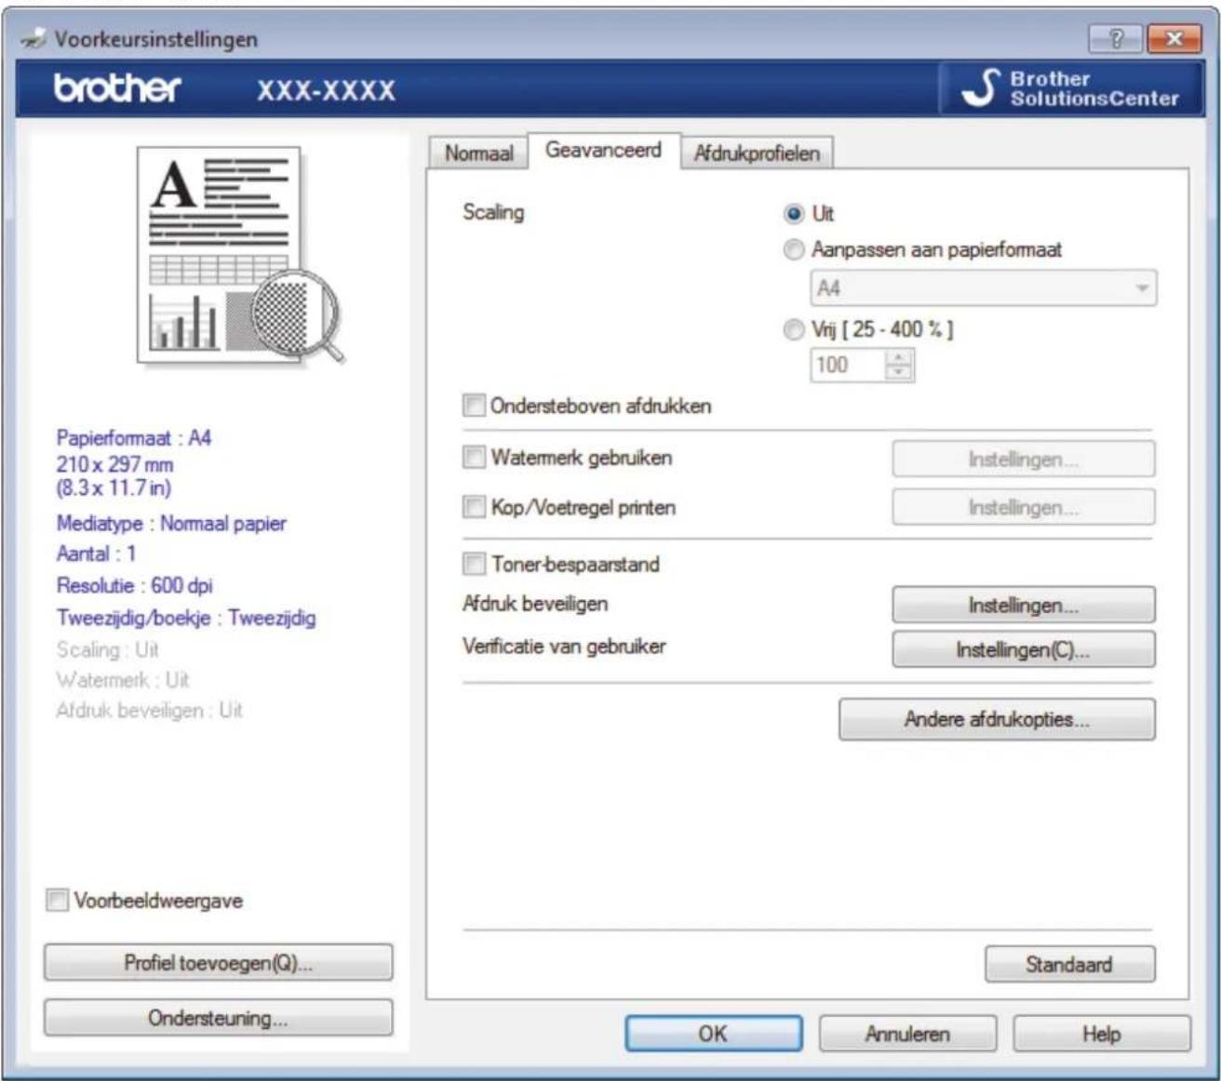The width and height of the screenshot is (1221, 1081).
Task: Enable Kop/Voetregel printen checkbox
Action: coord(474,507)
